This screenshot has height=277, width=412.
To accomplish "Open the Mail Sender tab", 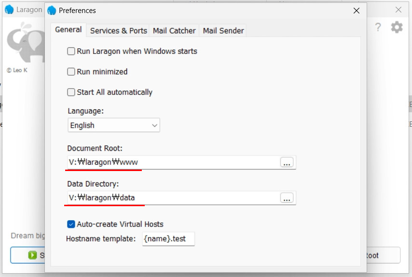I will click(x=223, y=31).
